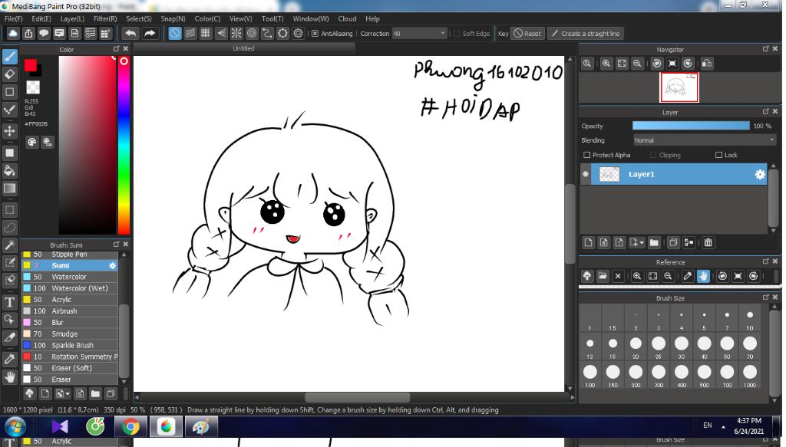Open Sumi brush settings gear
This screenshot has height=447, width=786.
tap(112, 265)
